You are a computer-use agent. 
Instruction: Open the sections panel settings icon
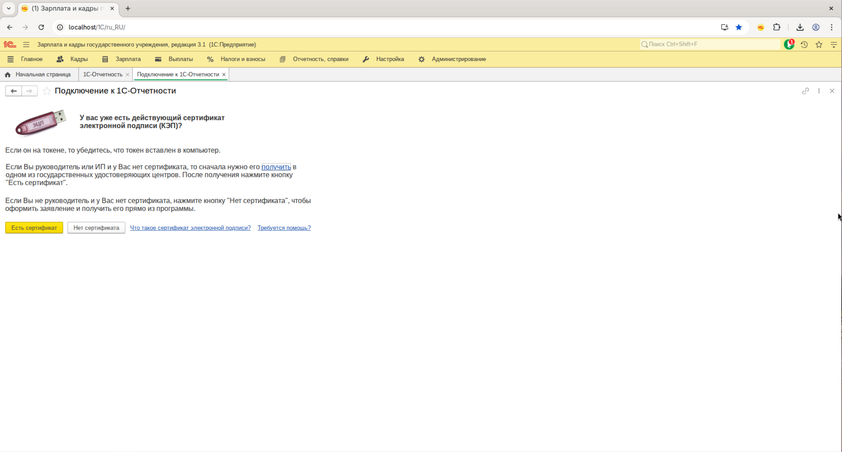tap(10, 59)
